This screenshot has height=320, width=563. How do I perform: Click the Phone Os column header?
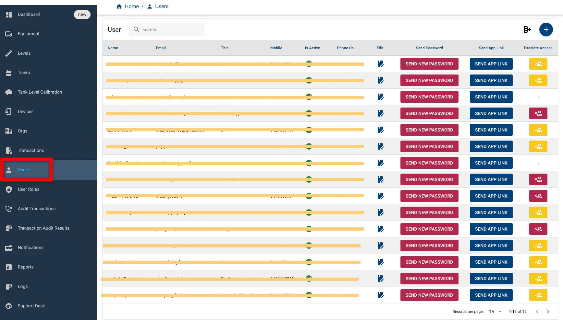(345, 48)
